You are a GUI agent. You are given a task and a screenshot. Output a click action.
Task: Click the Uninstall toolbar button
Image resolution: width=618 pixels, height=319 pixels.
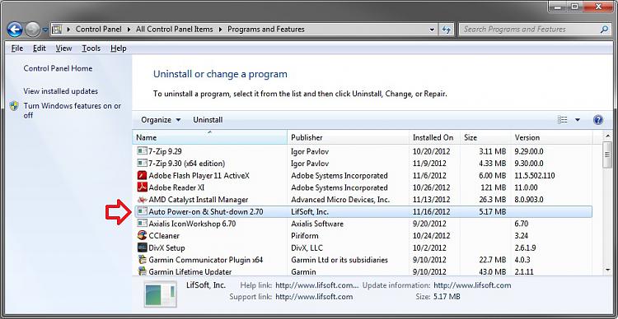208,120
